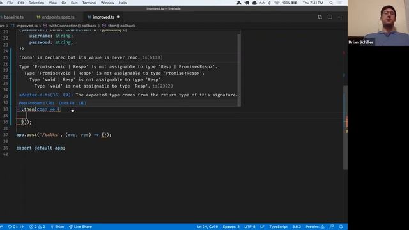Click improved.ts in the breadcrumb

coord(27,26)
